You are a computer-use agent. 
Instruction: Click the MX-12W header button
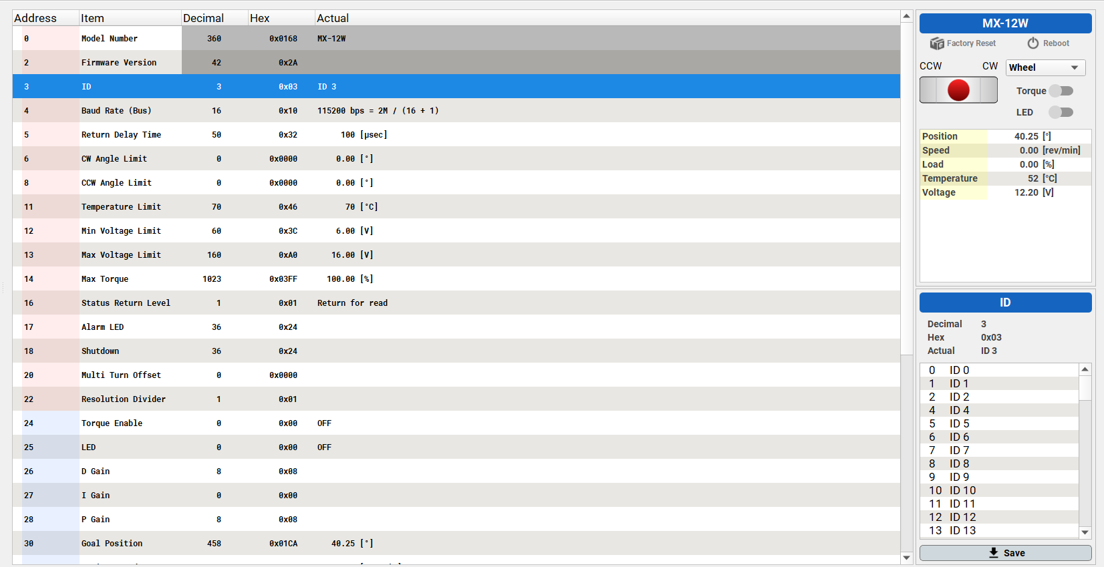coord(1006,23)
